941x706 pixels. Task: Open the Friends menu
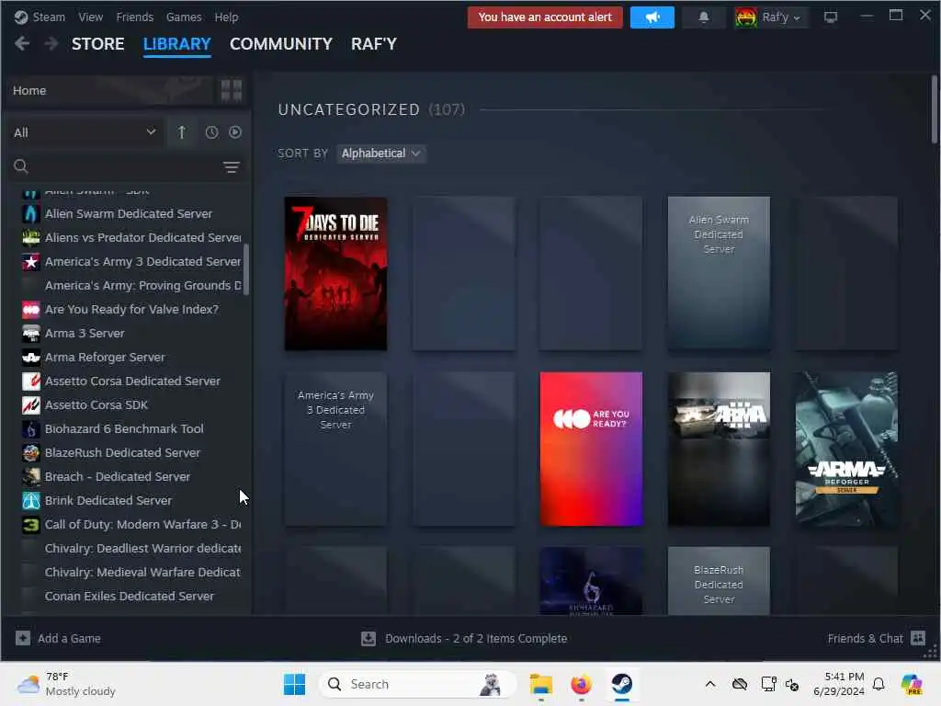point(134,17)
